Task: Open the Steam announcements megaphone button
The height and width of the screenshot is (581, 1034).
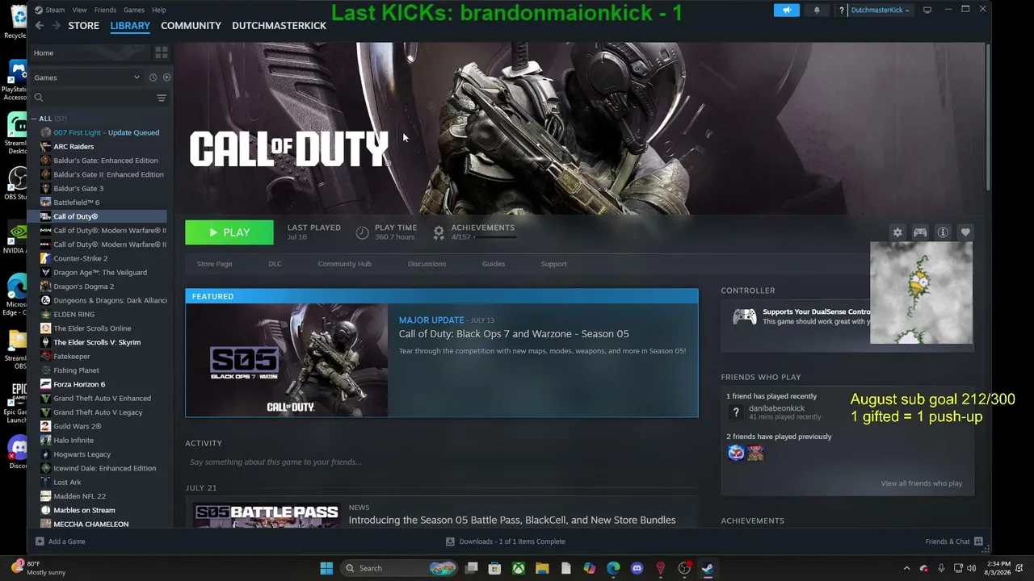Action: coord(787,10)
